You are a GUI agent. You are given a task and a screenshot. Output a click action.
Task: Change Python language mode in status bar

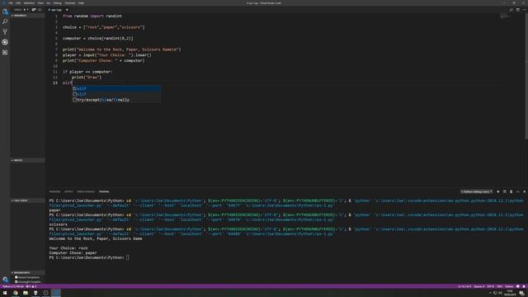pos(509,286)
